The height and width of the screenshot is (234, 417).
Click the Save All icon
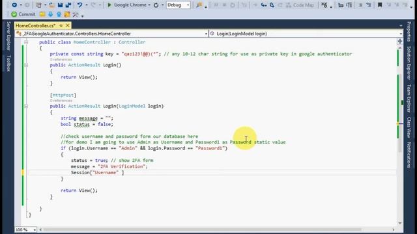pos(68,5)
